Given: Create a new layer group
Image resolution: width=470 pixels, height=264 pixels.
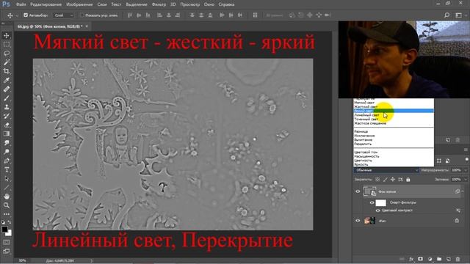Looking at the screenshot, I should pyautogui.click(x=439, y=259).
